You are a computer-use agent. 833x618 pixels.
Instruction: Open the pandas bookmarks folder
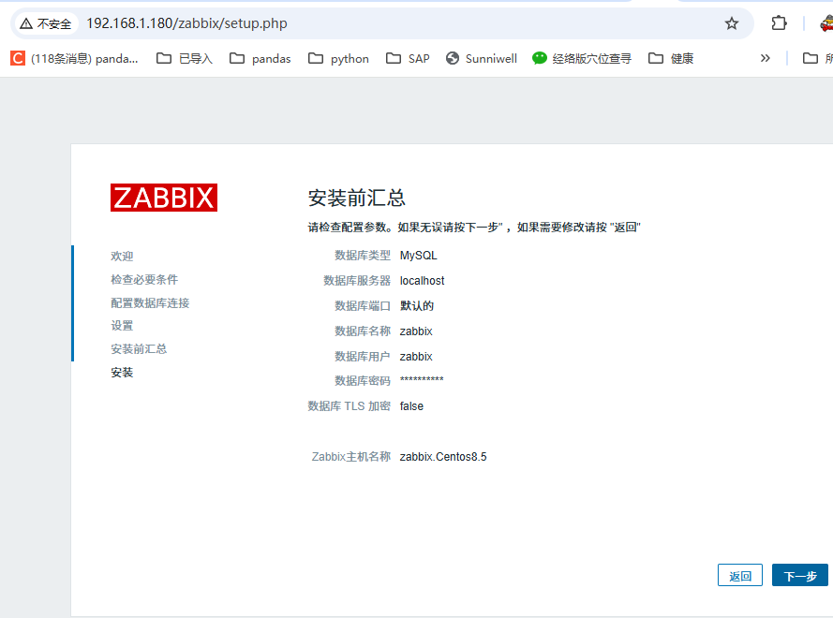[x=260, y=58]
